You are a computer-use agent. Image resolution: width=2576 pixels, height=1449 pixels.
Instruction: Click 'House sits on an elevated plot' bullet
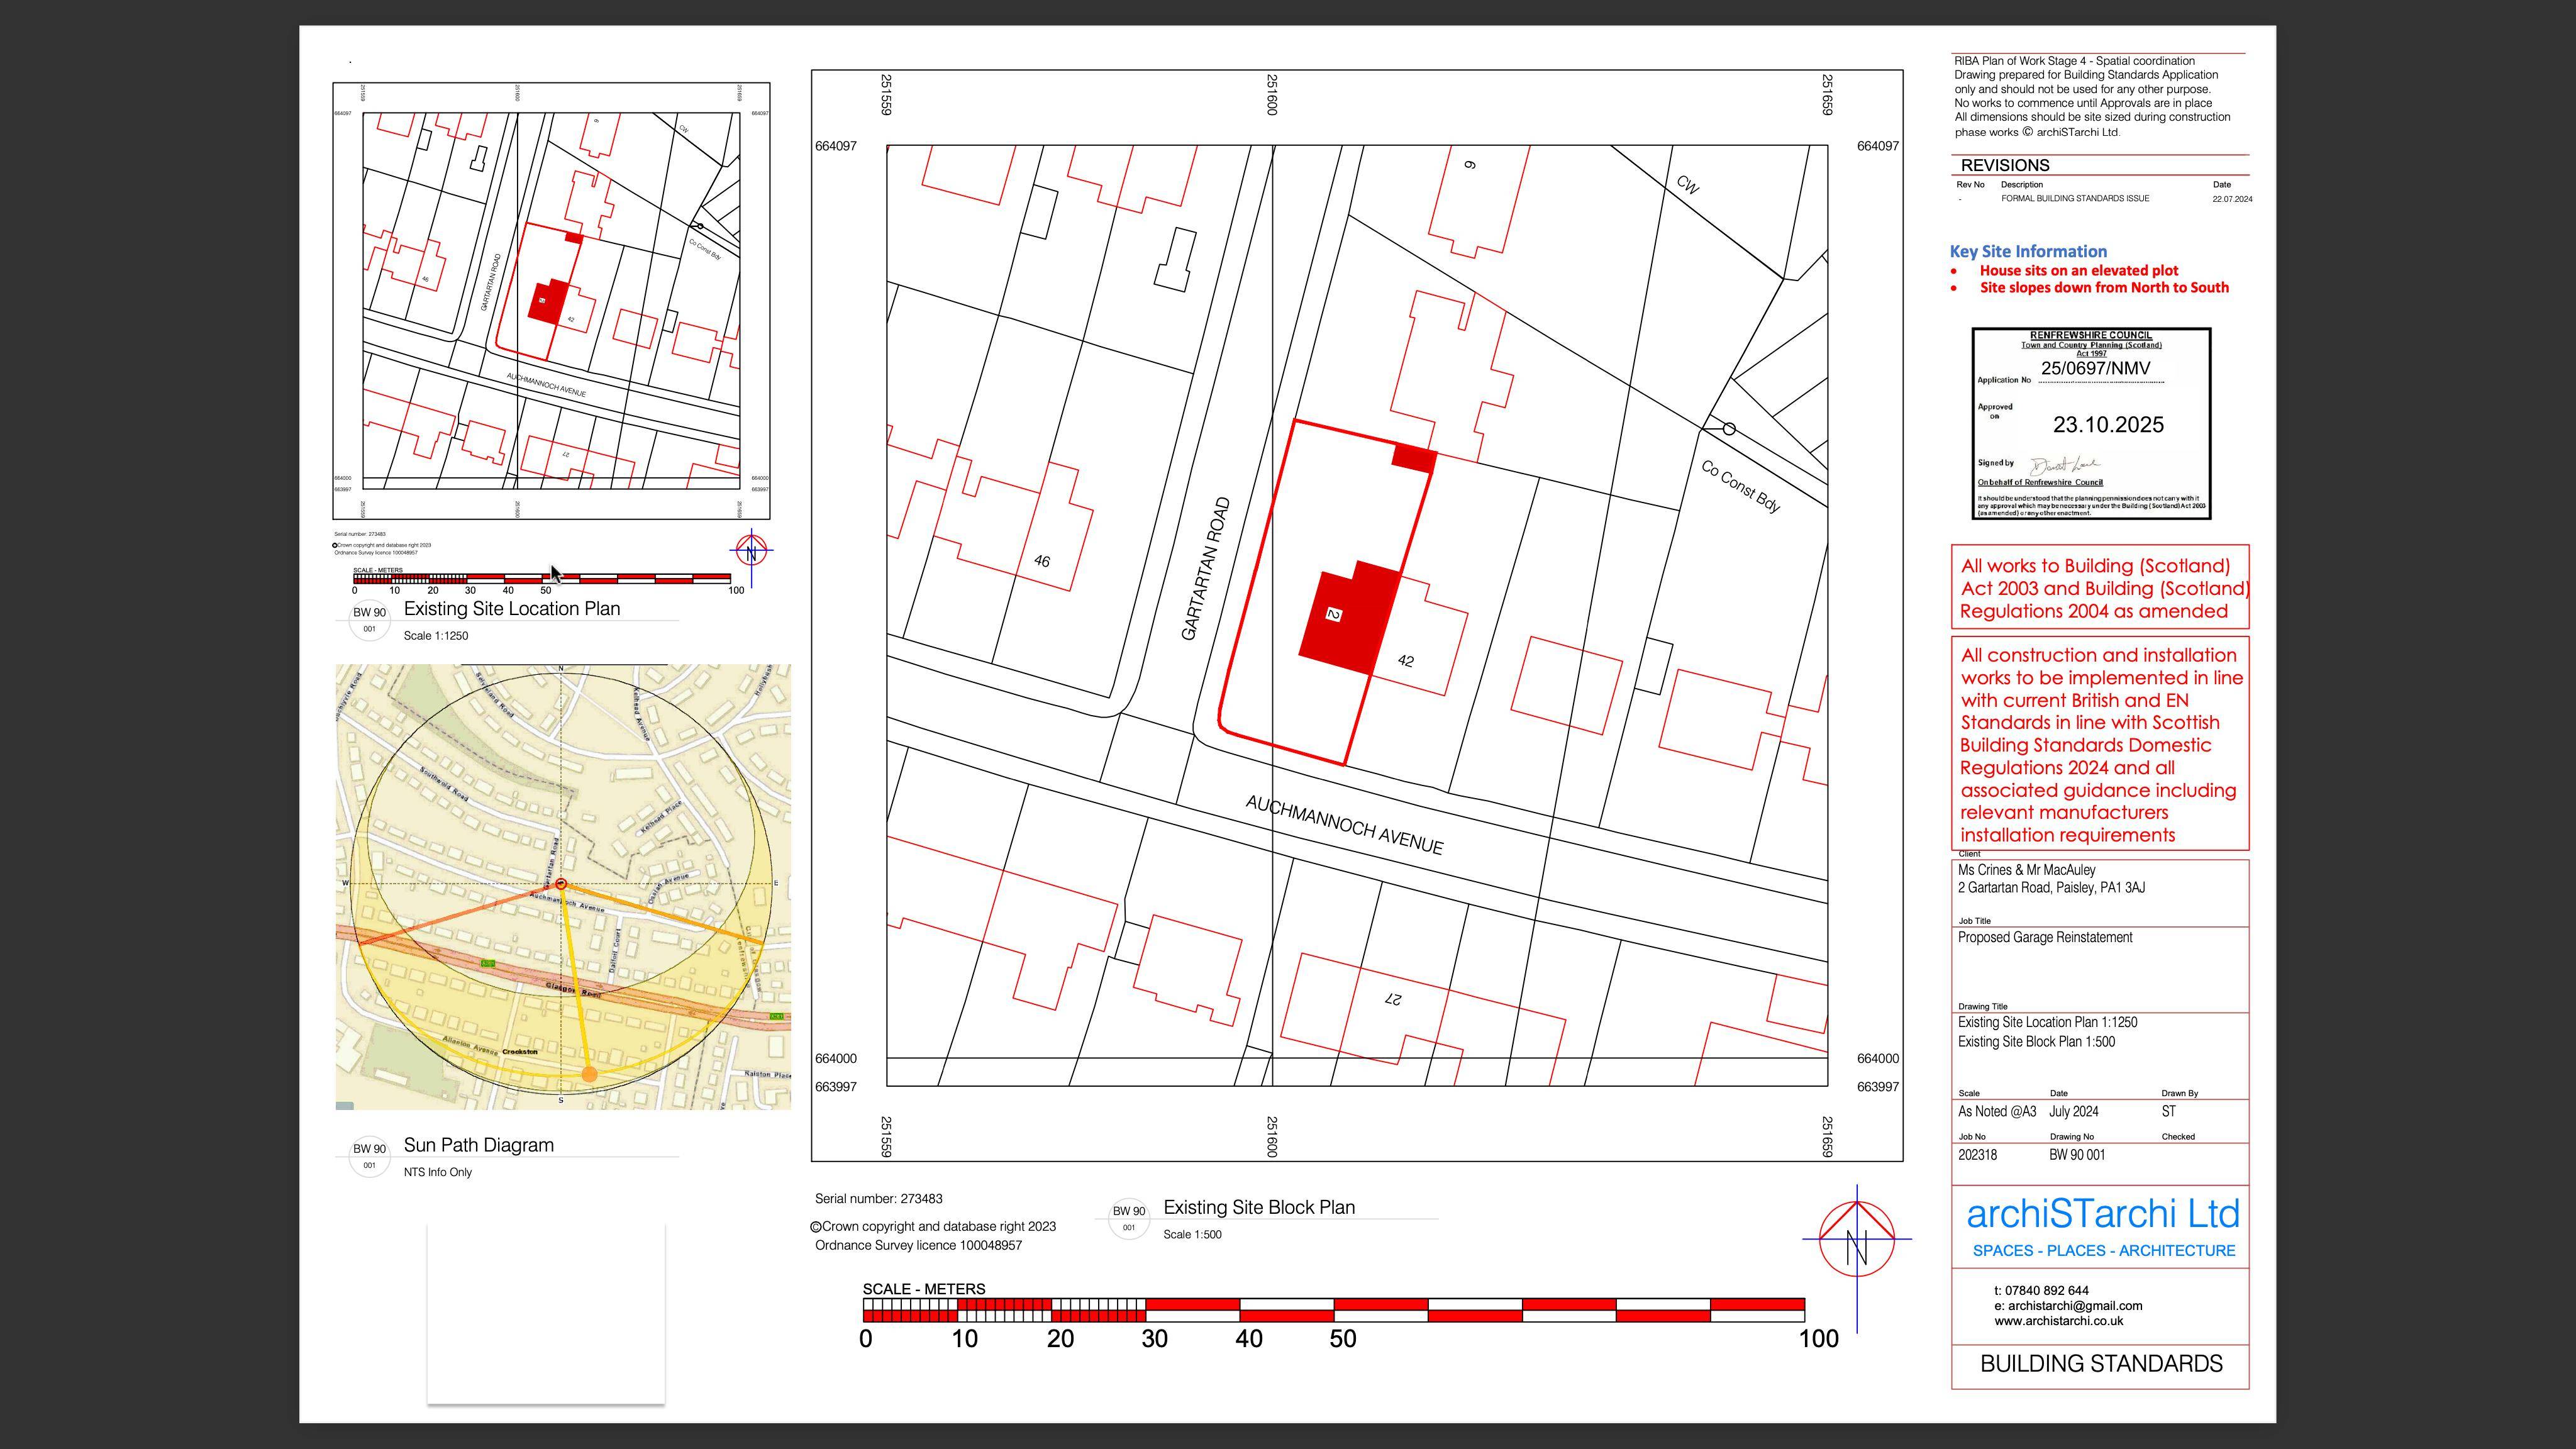pyautogui.click(x=2079, y=271)
